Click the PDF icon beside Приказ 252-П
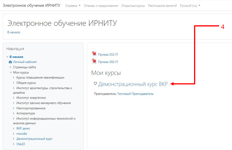 (94, 54)
